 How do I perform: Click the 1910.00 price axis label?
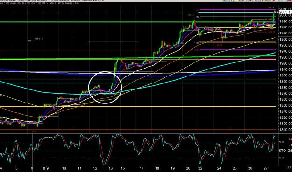tap(285, 69)
